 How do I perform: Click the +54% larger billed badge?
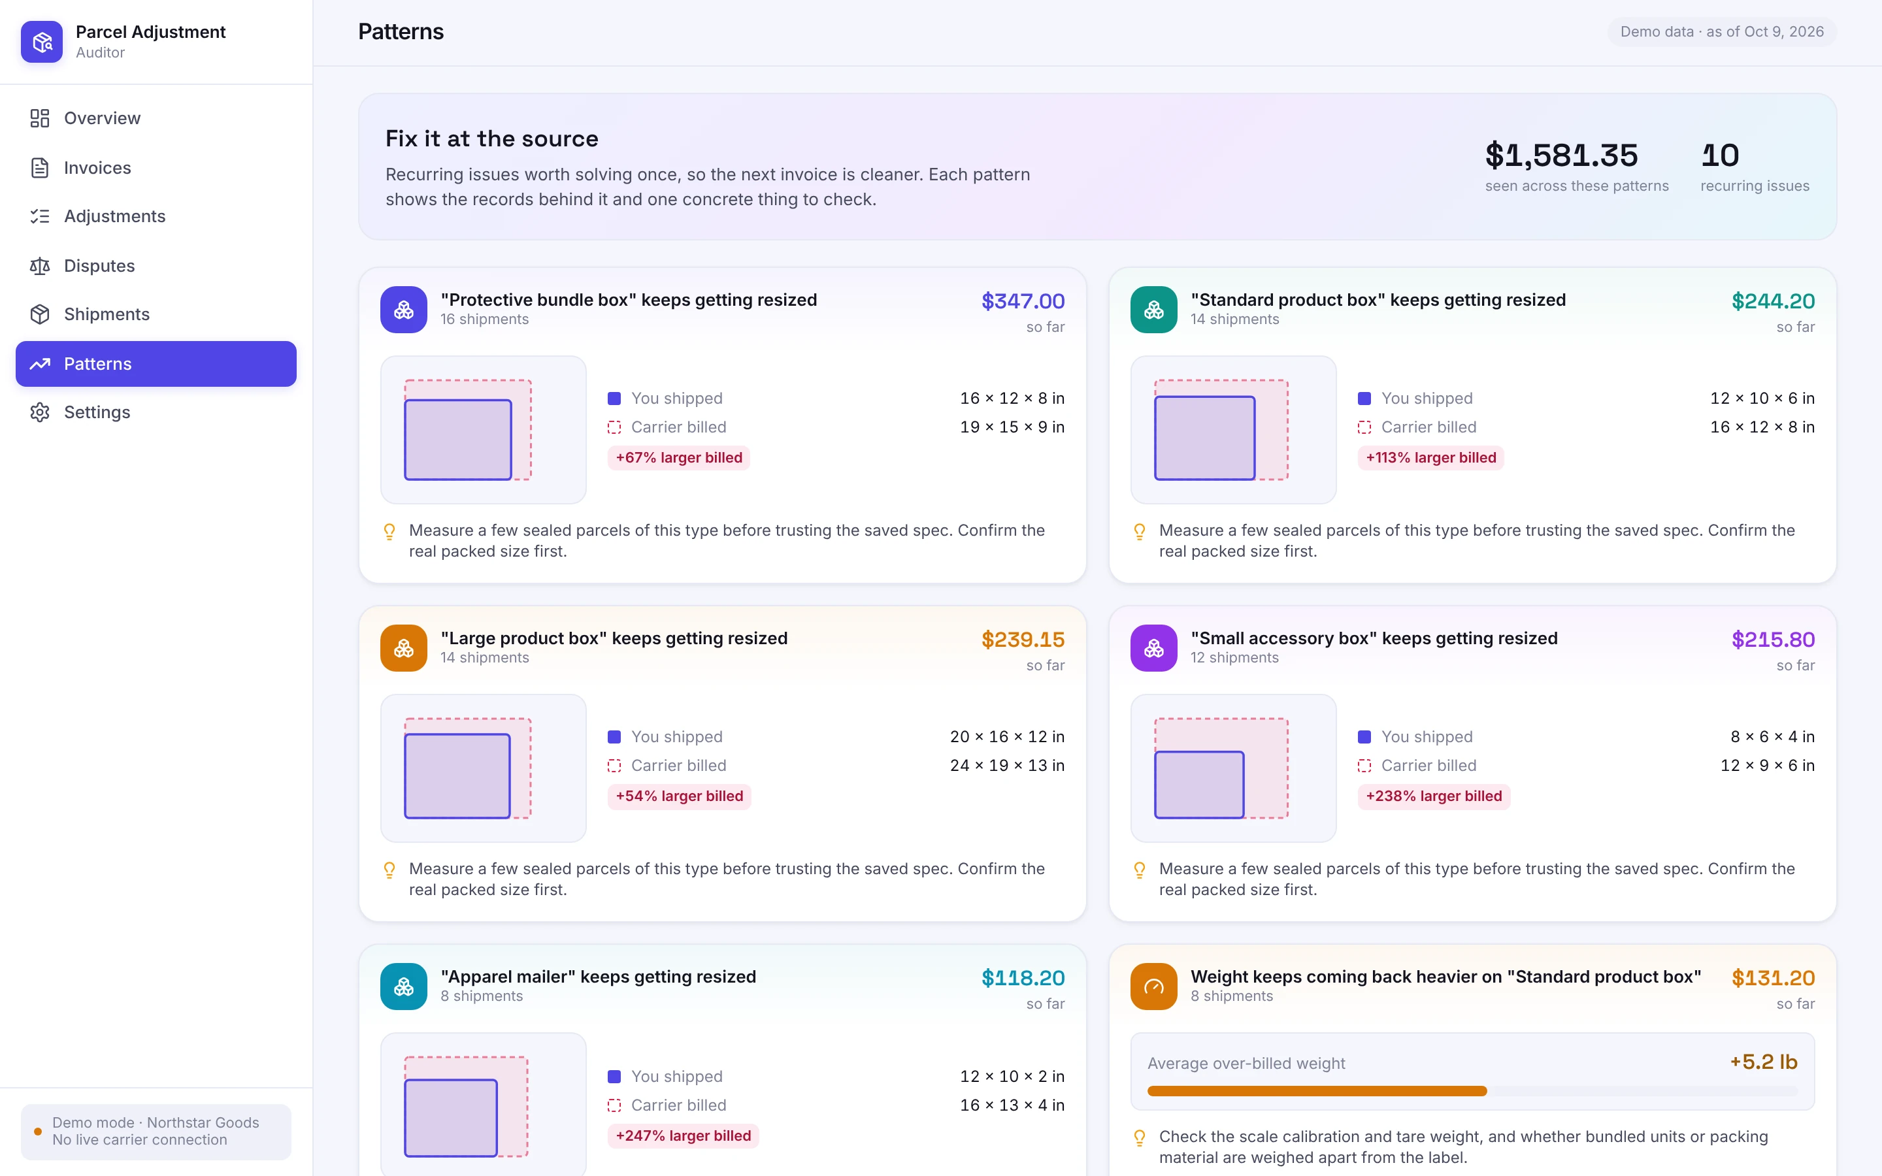click(679, 796)
